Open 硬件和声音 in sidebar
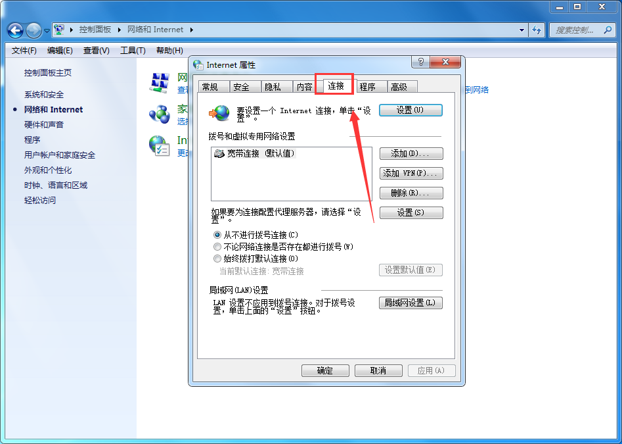Image resolution: width=622 pixels, height=444 pixels. (x=44, y=125)
